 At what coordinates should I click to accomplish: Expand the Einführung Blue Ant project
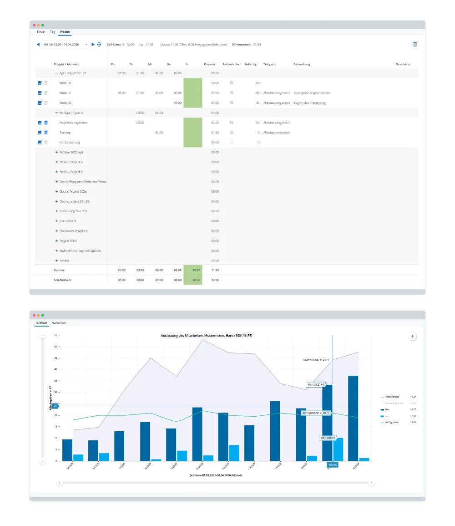pos(56,211)
